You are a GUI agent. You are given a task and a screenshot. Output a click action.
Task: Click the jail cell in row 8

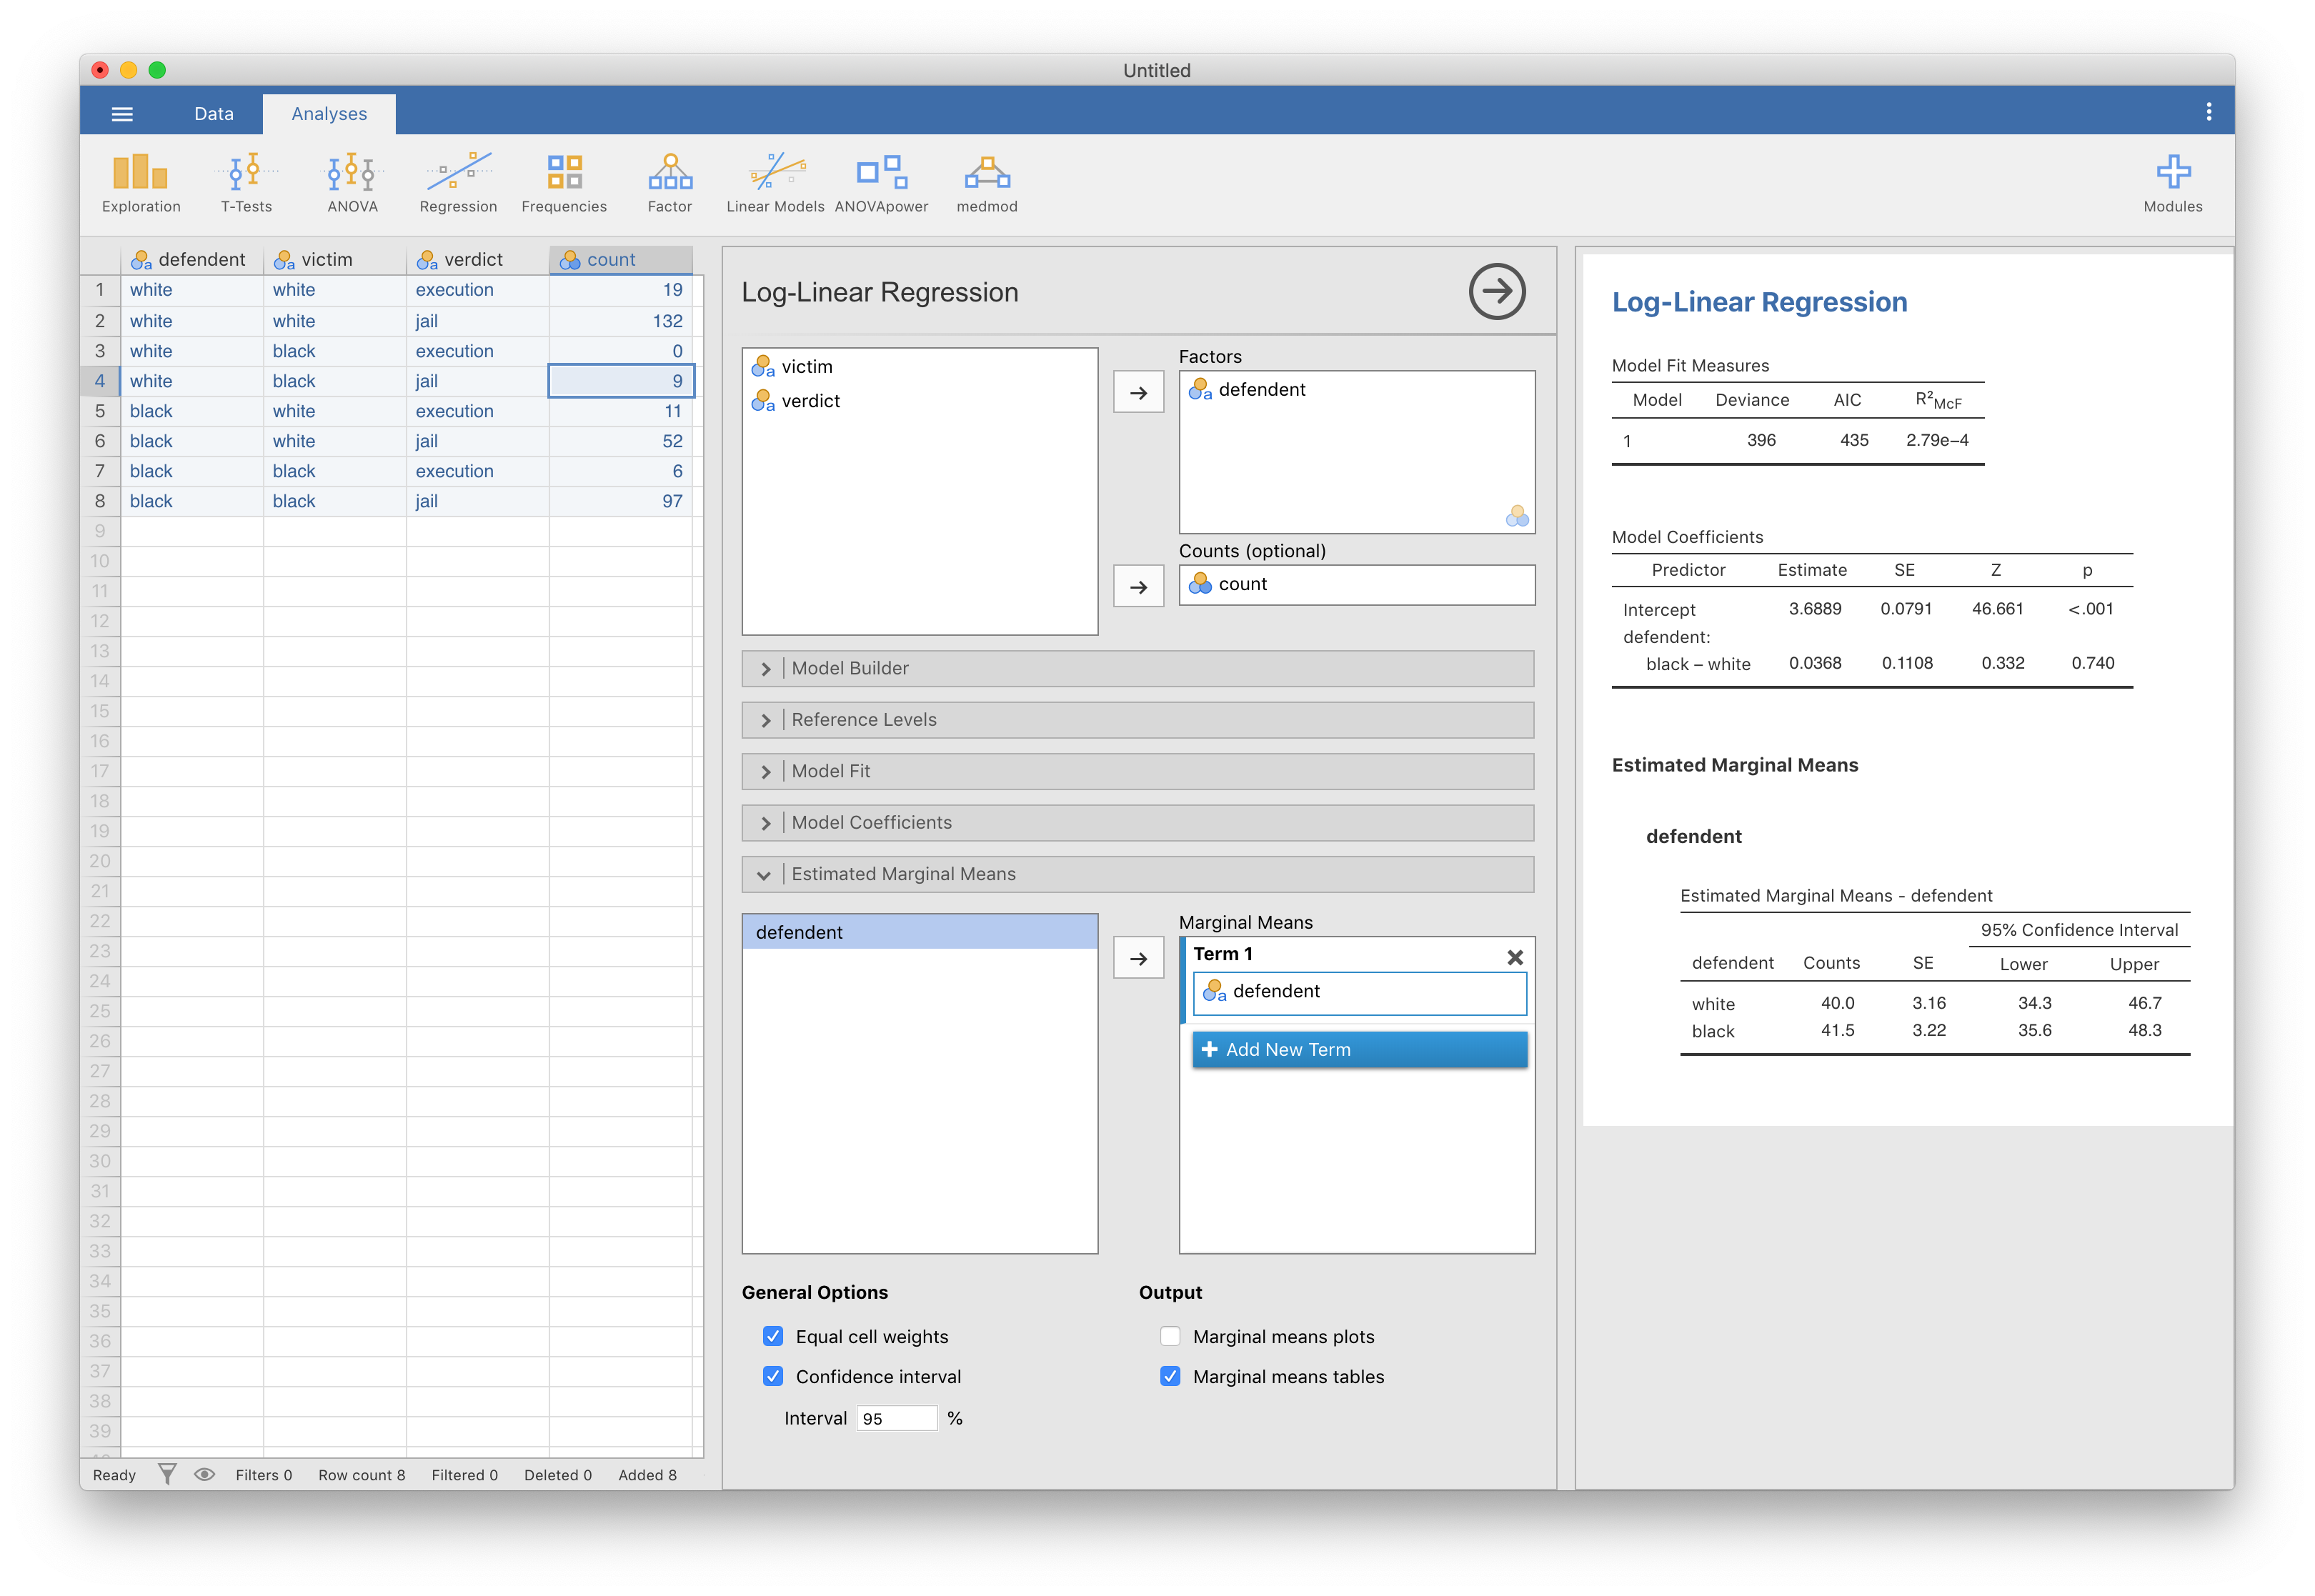pyautogui.click(x=477, y=501)
